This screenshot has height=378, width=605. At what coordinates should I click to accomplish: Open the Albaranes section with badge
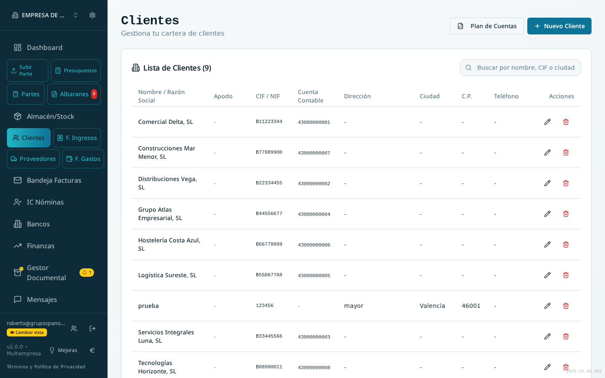74,94
